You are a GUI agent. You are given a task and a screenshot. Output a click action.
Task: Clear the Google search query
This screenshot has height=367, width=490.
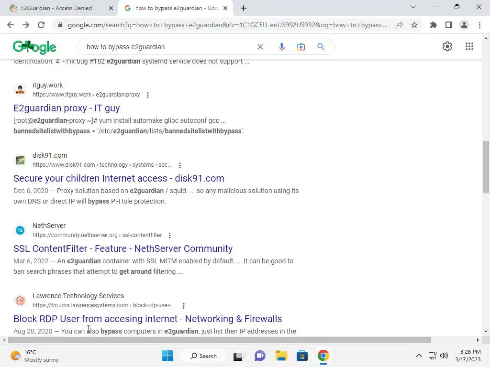[x=260, y=47]
